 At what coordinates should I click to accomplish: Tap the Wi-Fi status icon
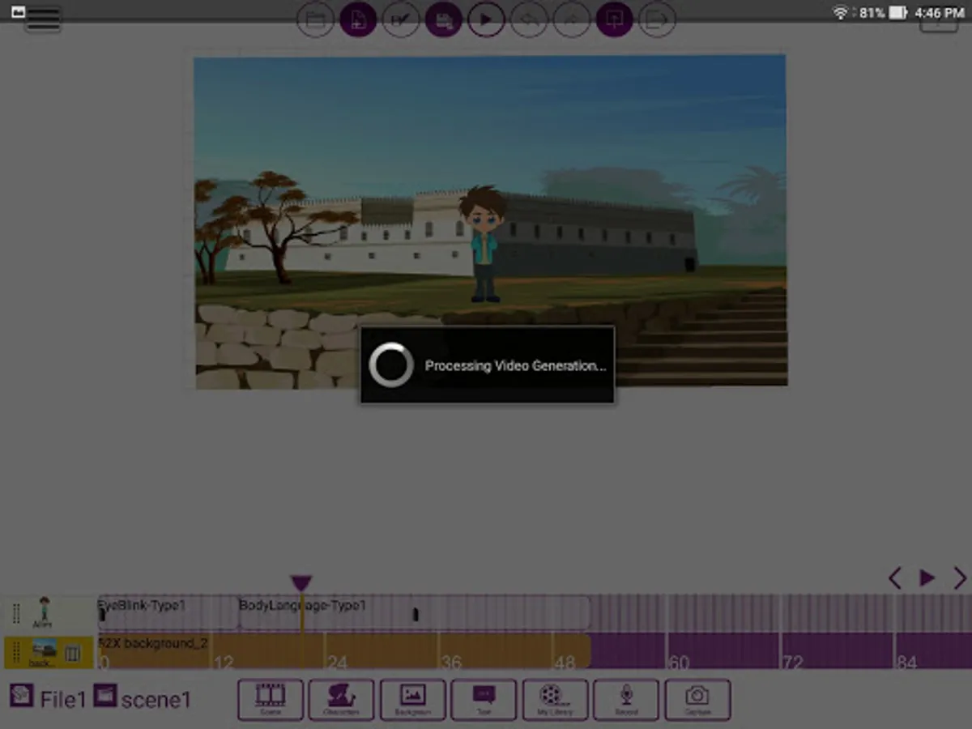pos(841,12)
